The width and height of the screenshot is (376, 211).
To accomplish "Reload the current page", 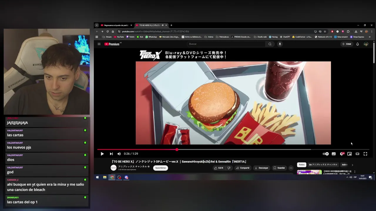I will (x=108, y=31).
